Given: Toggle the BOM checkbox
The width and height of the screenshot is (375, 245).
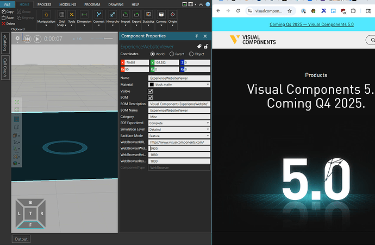Looking at the screenshot, I should [151, 98].
